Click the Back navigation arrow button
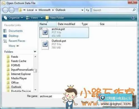 (5, 10)
